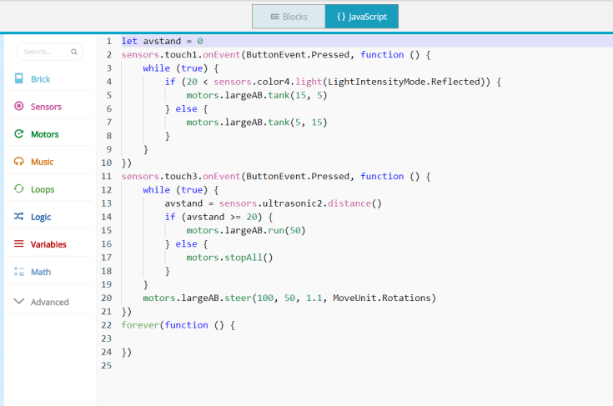Click 'LightIntensityMode.Reflected' on line 4
This screenshot has width=613, height=406.
pos(404,82)
